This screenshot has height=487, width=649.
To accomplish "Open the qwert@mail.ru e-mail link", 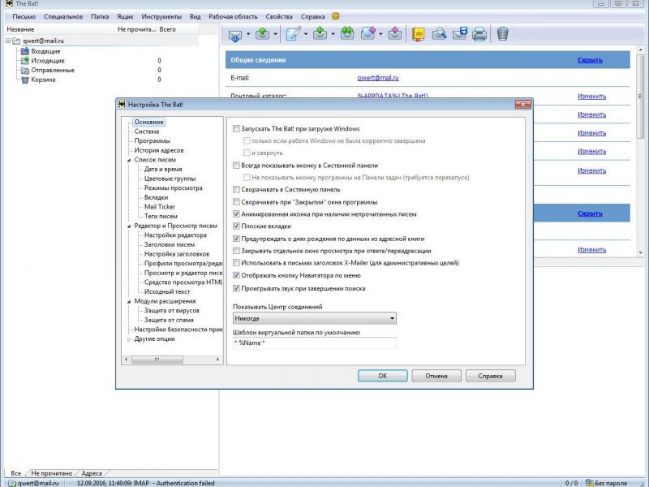I will point(378,77).
